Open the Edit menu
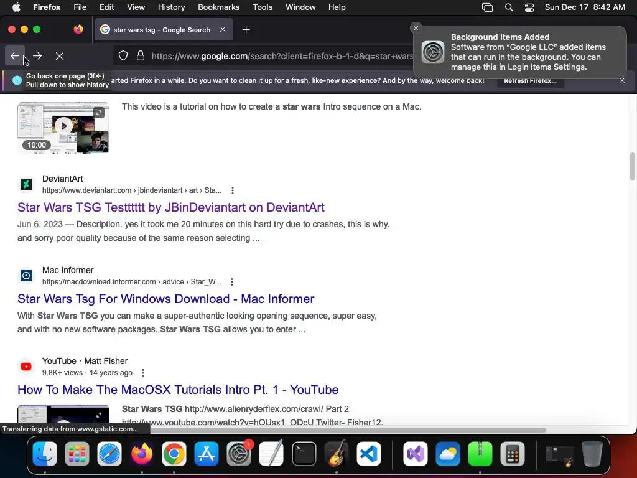The height and width of the screenshot is (478, 637). [x=106, y=7]
